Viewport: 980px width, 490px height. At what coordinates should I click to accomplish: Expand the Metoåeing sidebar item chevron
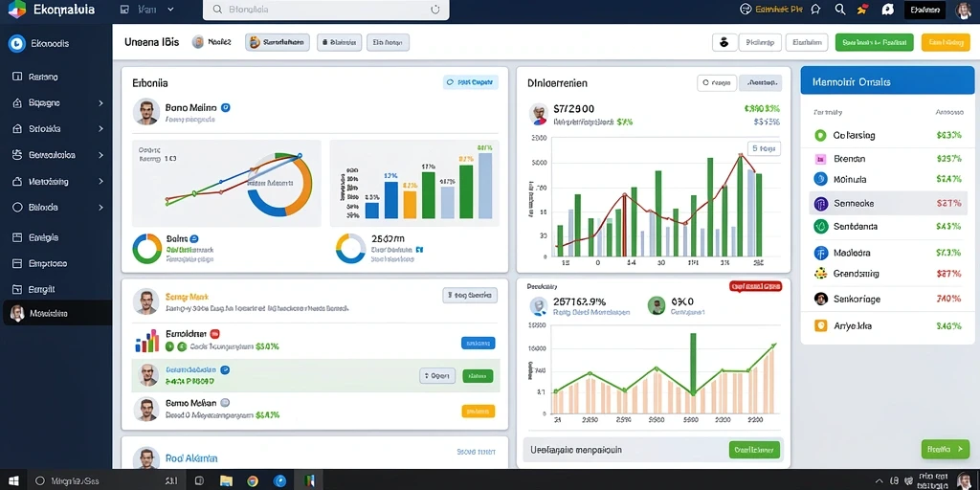pos(100,182)
